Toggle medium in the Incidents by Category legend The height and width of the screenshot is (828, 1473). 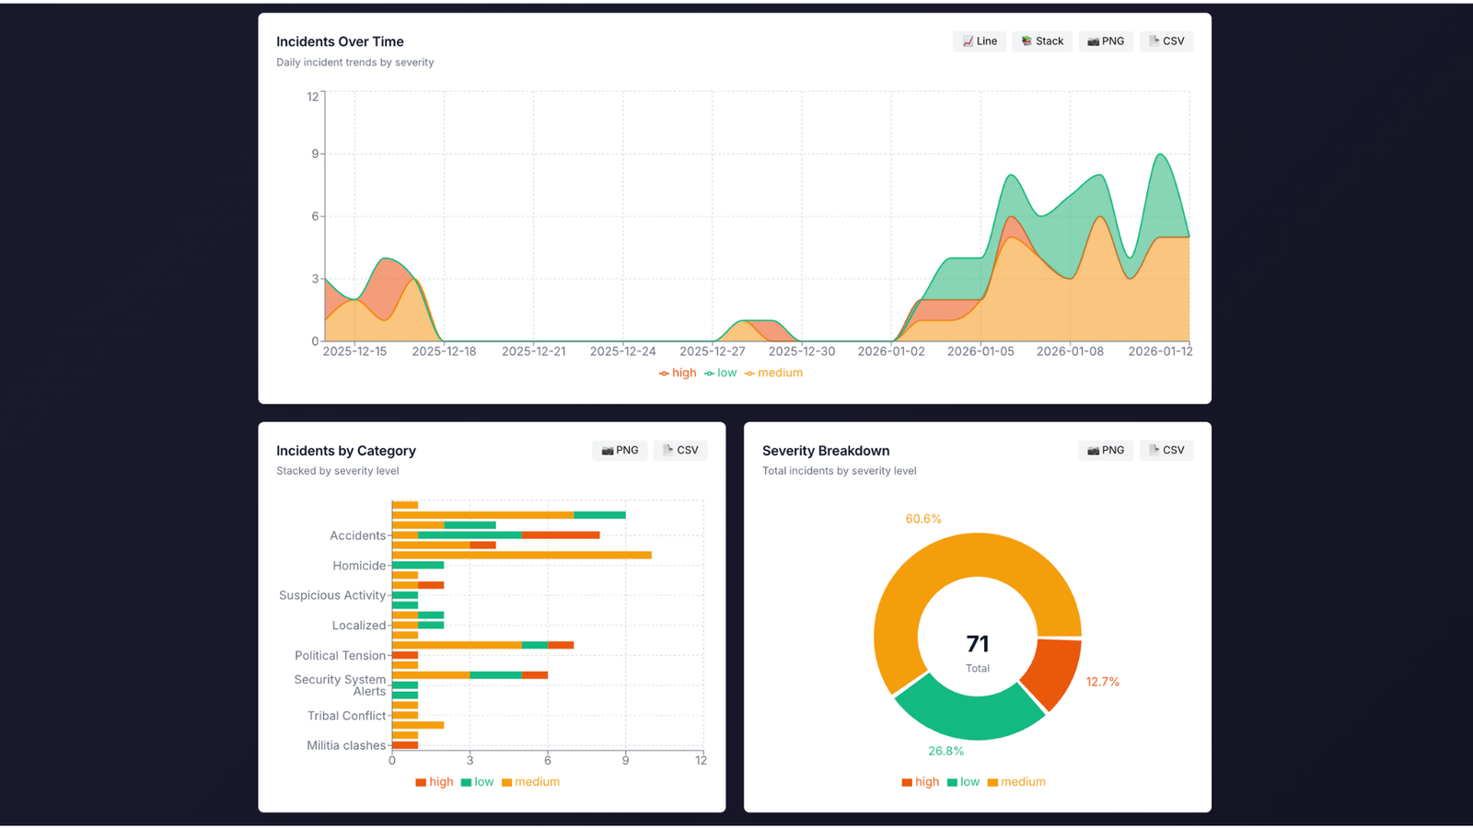pos(531,782)
